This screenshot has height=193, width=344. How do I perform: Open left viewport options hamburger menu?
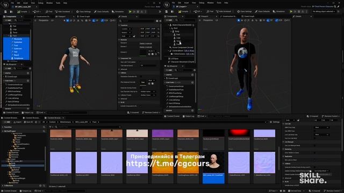35,20
